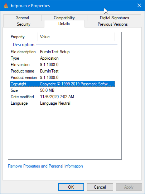Select the Date modified row
Image resolution: width=145 pixels, height=194 pixels.
tap(62, 97)
